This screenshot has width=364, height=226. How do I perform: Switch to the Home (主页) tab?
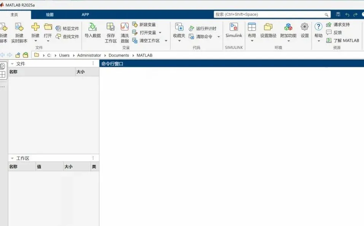[x=14, y=14]
